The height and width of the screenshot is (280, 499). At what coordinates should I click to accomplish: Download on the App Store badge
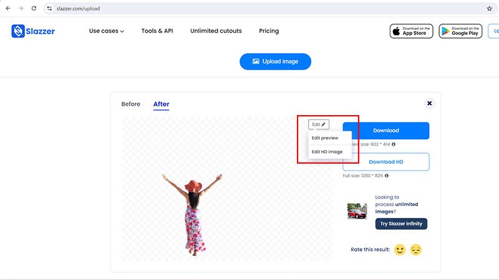click(411, 31)
